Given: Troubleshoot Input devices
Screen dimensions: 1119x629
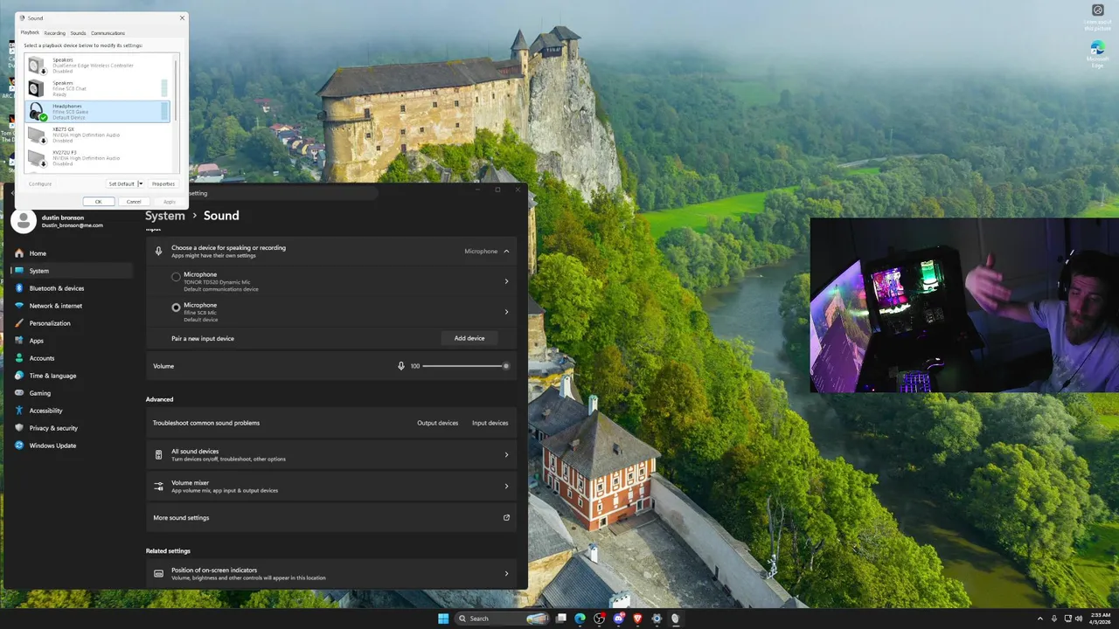Looking at the screenshot, I should pos(490,423).
